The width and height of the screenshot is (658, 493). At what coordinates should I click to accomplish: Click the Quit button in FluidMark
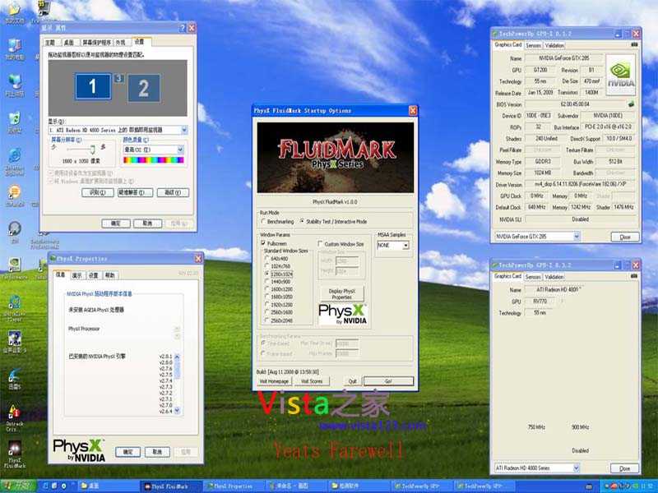pos(352,381)
